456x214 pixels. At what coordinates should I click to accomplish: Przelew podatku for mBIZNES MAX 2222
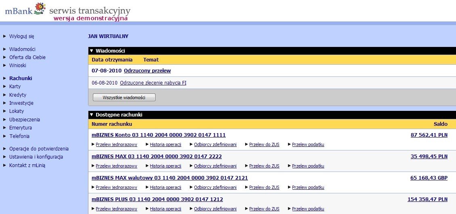308,166
